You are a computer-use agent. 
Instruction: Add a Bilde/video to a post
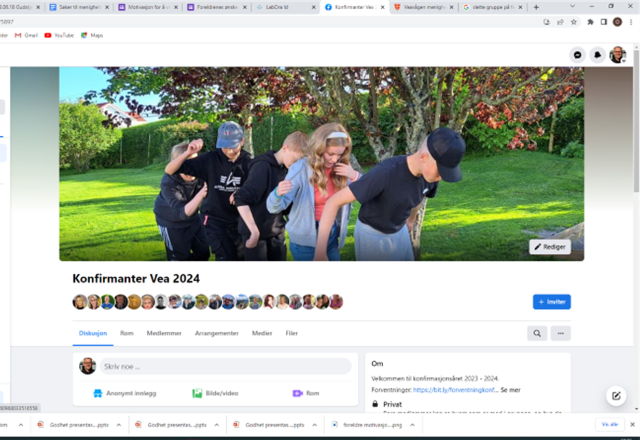215,393
